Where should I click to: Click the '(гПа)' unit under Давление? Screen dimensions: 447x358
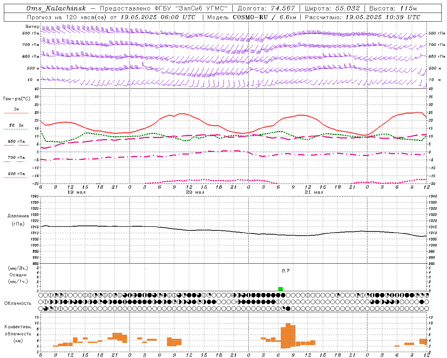click(x=18, y=224)
